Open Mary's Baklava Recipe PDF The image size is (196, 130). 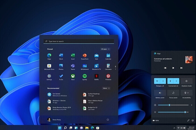click(x=93, y=101)
